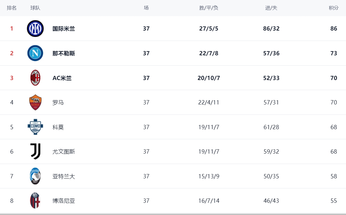The height and width of the screenshot is (215, 346).
Task: Open the 亚特兰大 team link
Action: (64, 177)
